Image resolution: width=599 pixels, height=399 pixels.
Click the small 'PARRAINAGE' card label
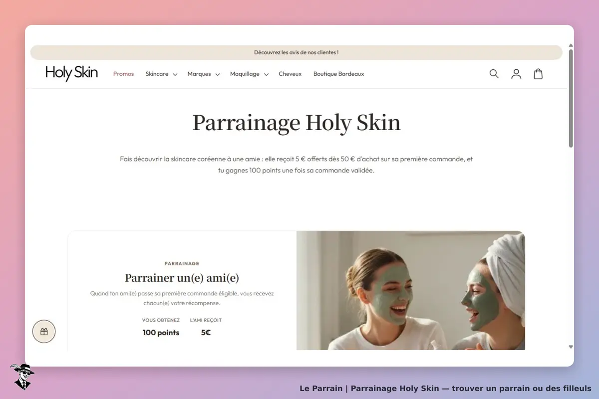(x=182, y=263)
